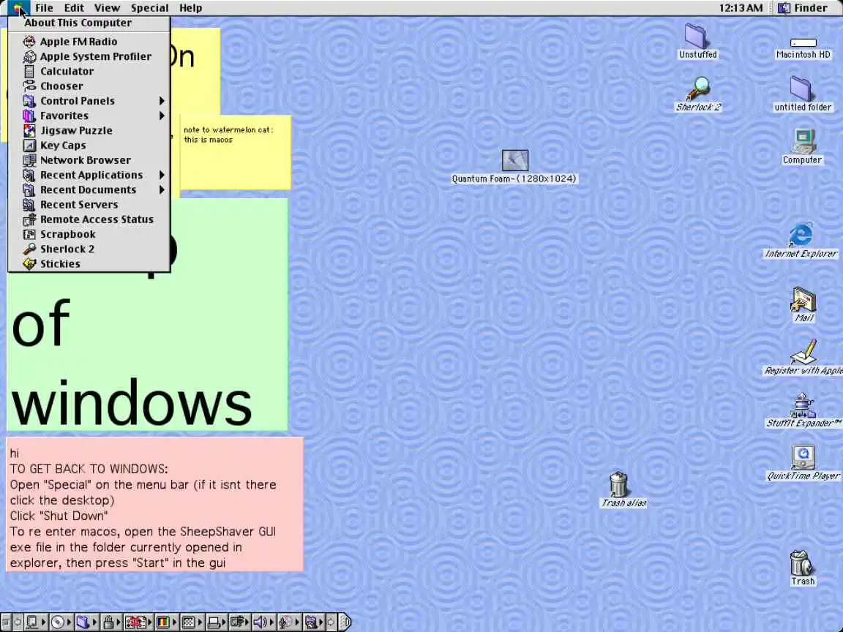Select Recent Servers in the Apple menu
Viewport: 843px width, 632px height.
(89, 205)
